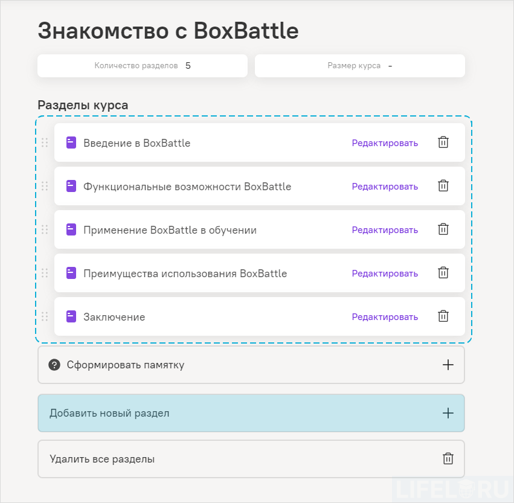Delete the Преимущества использования BoxBattle section via trash icon
This screenshot has width=514, height=503.
click(443, 272)
